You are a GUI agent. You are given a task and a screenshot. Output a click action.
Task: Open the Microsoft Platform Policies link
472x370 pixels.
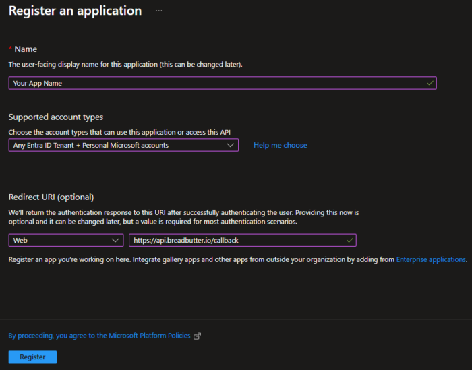click(x=100, y=336)
